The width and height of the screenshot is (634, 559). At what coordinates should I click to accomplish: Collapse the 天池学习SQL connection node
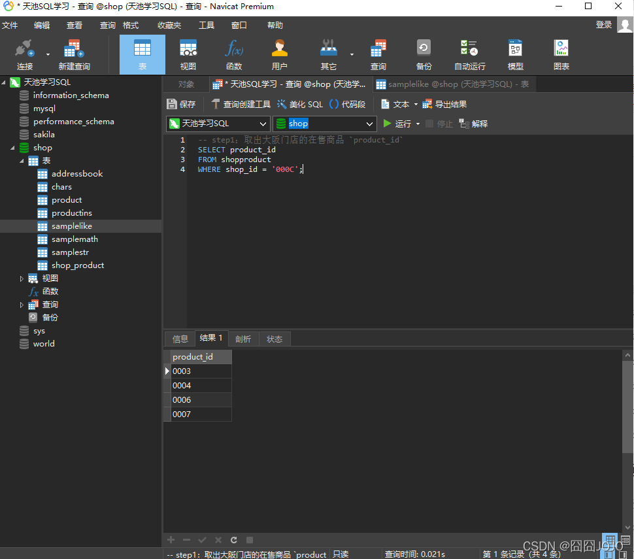(x=4, y=82)
